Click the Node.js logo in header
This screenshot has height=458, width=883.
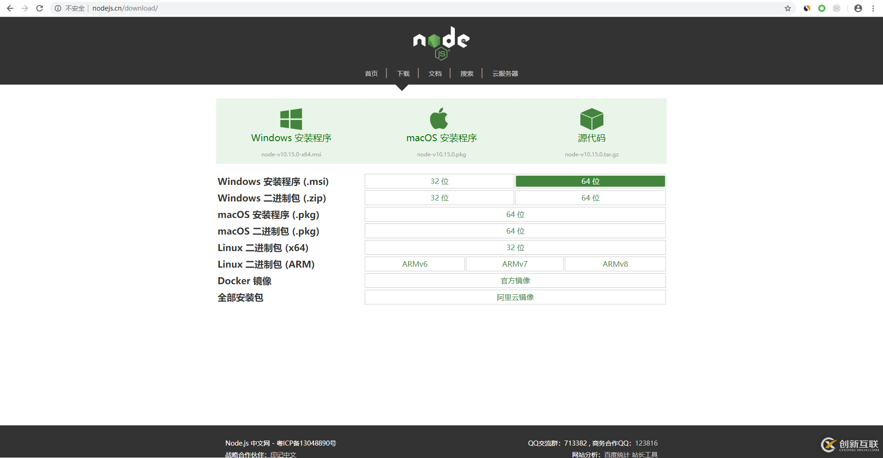click(x=441, y=43)
